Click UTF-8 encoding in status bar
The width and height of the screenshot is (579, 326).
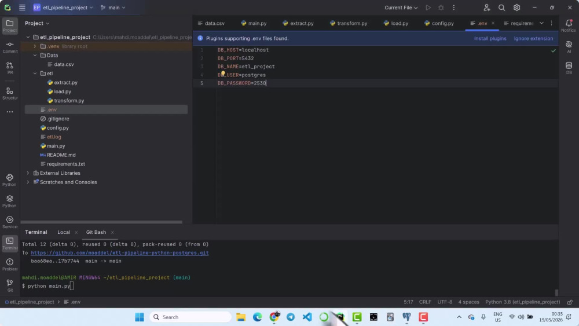tap(445, 302)
